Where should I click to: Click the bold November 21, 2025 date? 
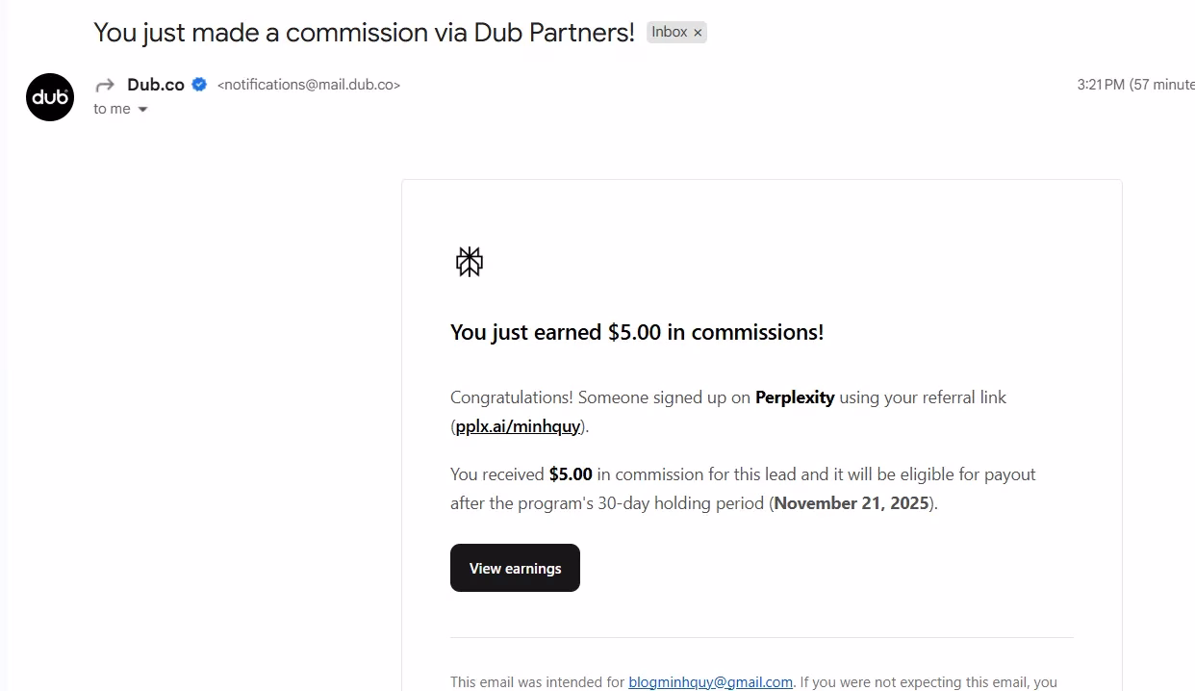pos(852,503)
